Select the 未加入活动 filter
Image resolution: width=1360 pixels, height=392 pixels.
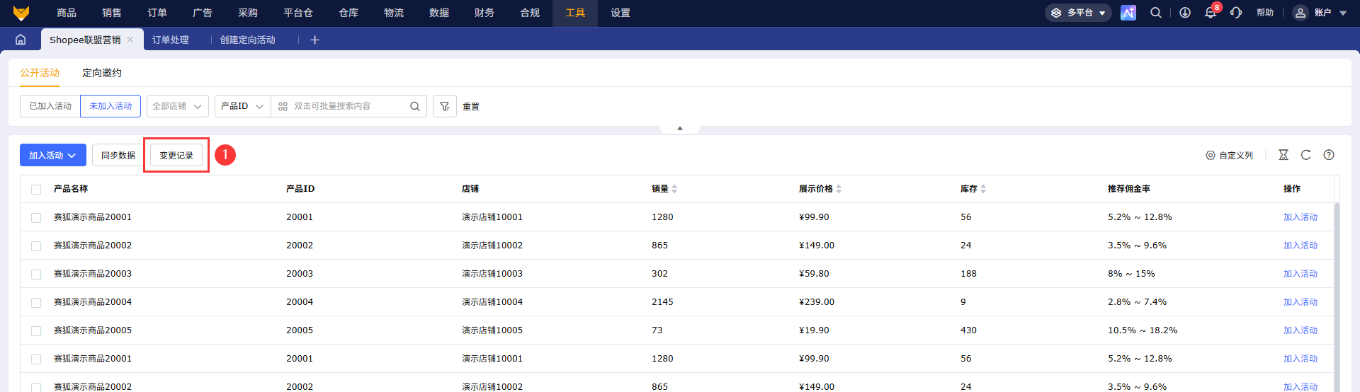pos(110,106)
